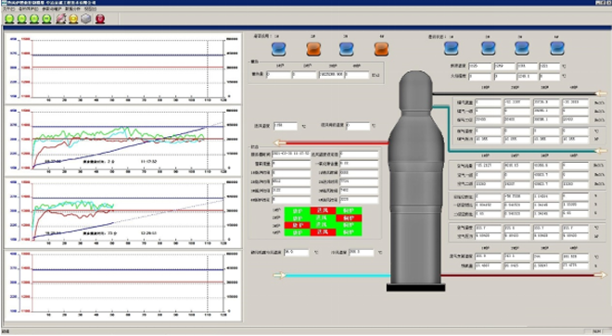Click the blue trend line in second chart
612x336 pixels.
pos(117,148)
